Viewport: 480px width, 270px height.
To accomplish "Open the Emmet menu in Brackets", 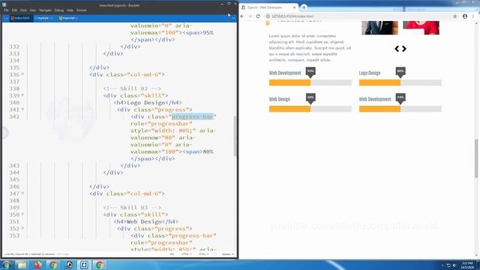I will (82, 10).
